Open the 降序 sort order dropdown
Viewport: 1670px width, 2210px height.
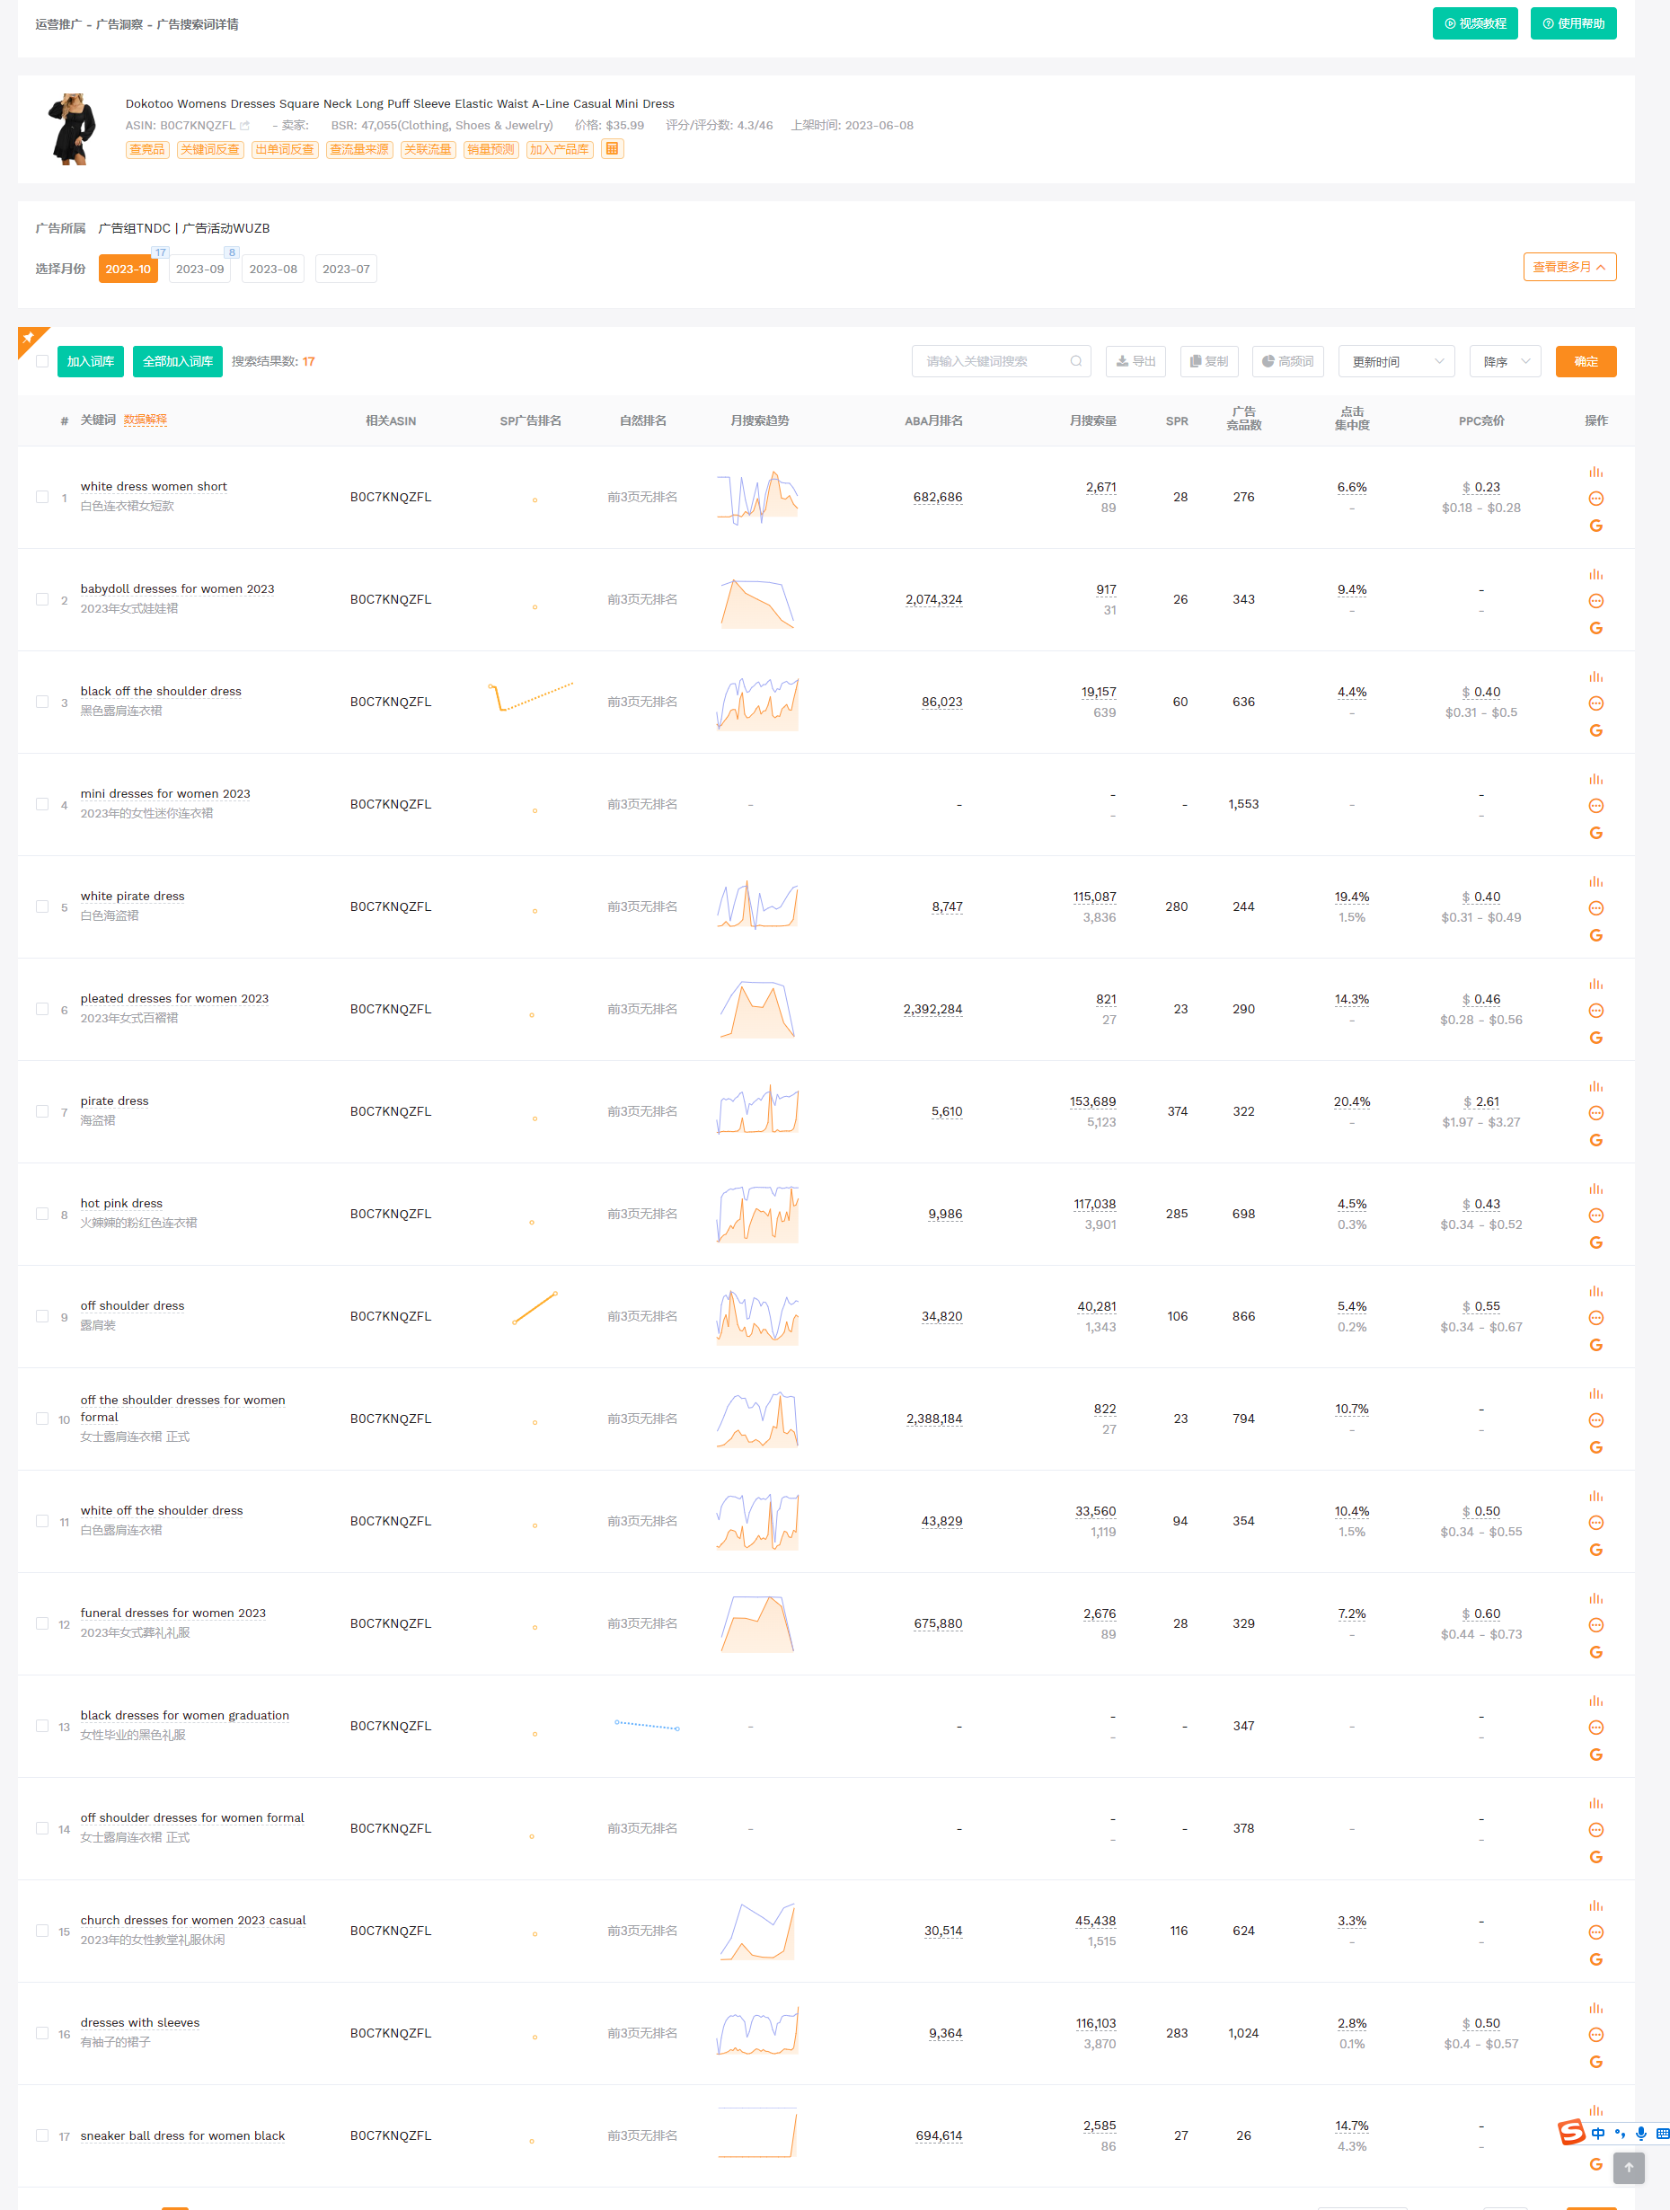tap(1504, 362)
